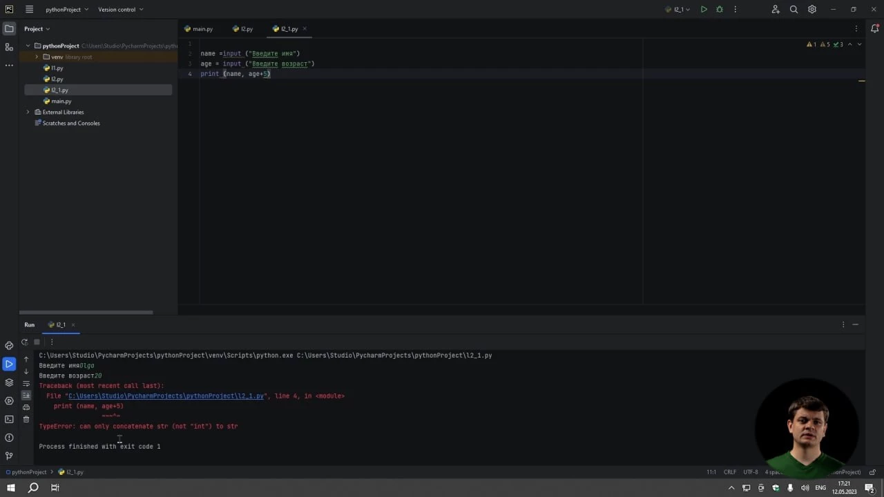Open Code With Me add-user icon
Image resolution: width=884 pixels, height=497 pixels.
click(x=776, y=9)
